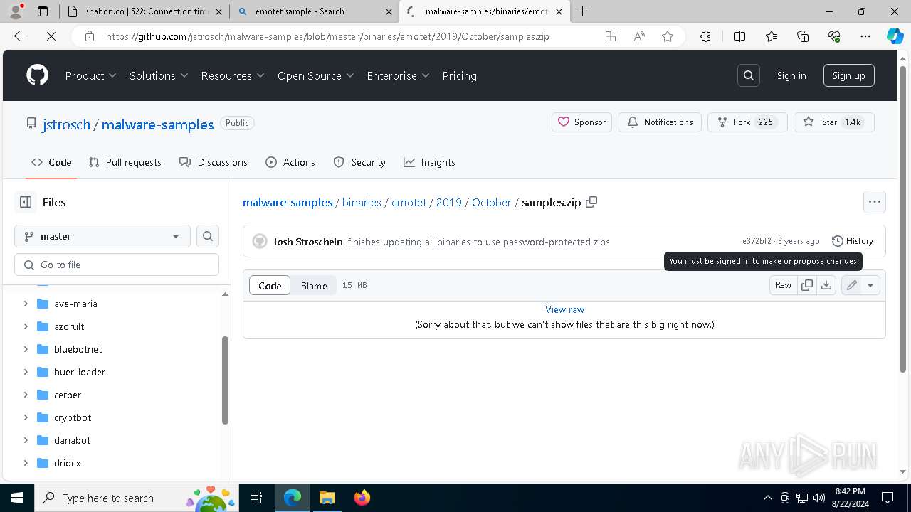Viewport: 911px width, 512px height.
Task: Star the malware-samples repository
Action: [833, 122]
